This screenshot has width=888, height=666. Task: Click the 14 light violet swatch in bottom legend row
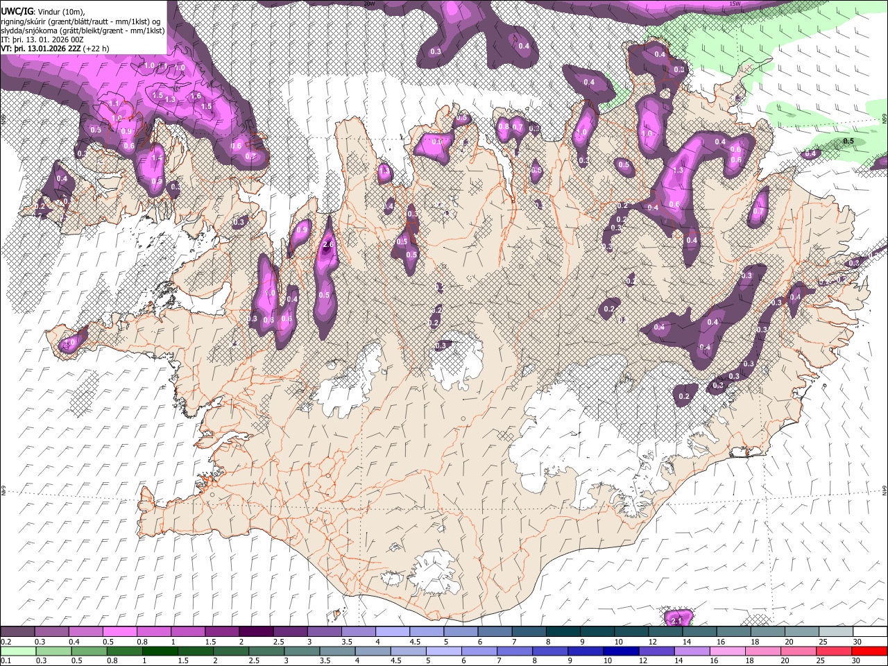(692, 651)
